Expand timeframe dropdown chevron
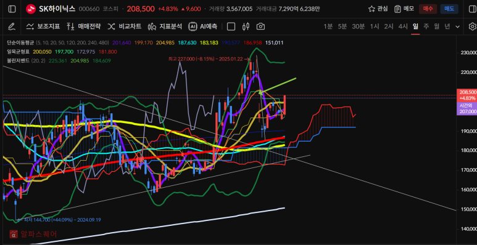This screenshot has width=477, height=245. click(x=457, y=26)
